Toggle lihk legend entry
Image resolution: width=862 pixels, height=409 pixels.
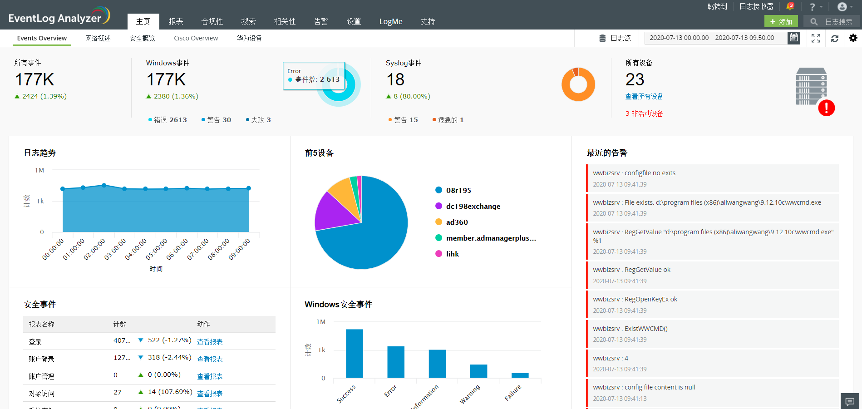tap(447, 254)
